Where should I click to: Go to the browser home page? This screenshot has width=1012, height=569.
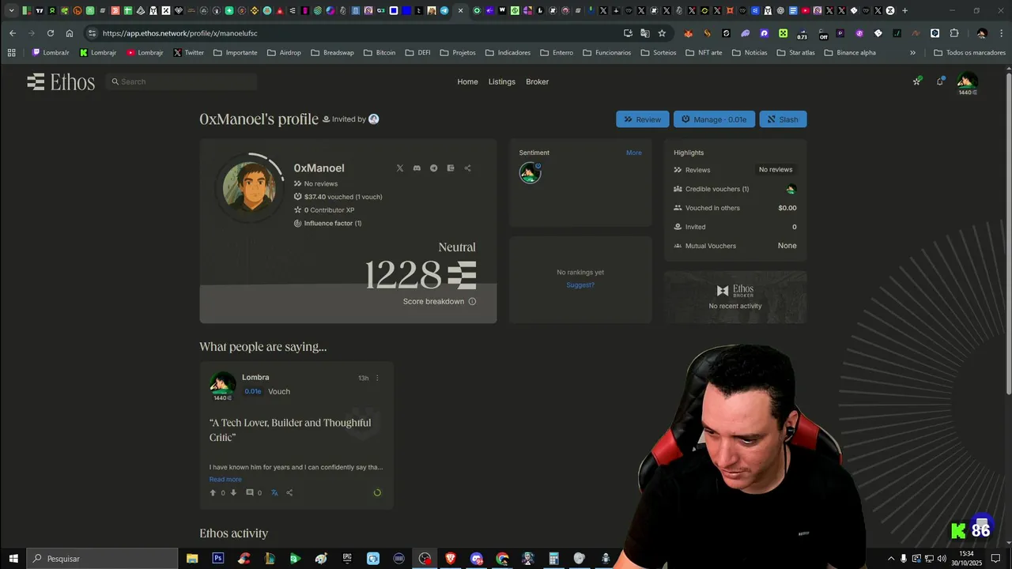tap(70, 33)
